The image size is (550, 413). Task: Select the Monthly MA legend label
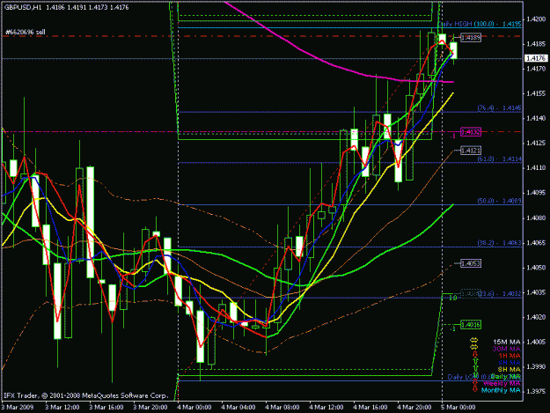coord(501,390)
